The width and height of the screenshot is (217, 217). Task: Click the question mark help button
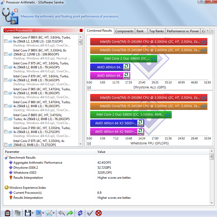pos(201,2)
